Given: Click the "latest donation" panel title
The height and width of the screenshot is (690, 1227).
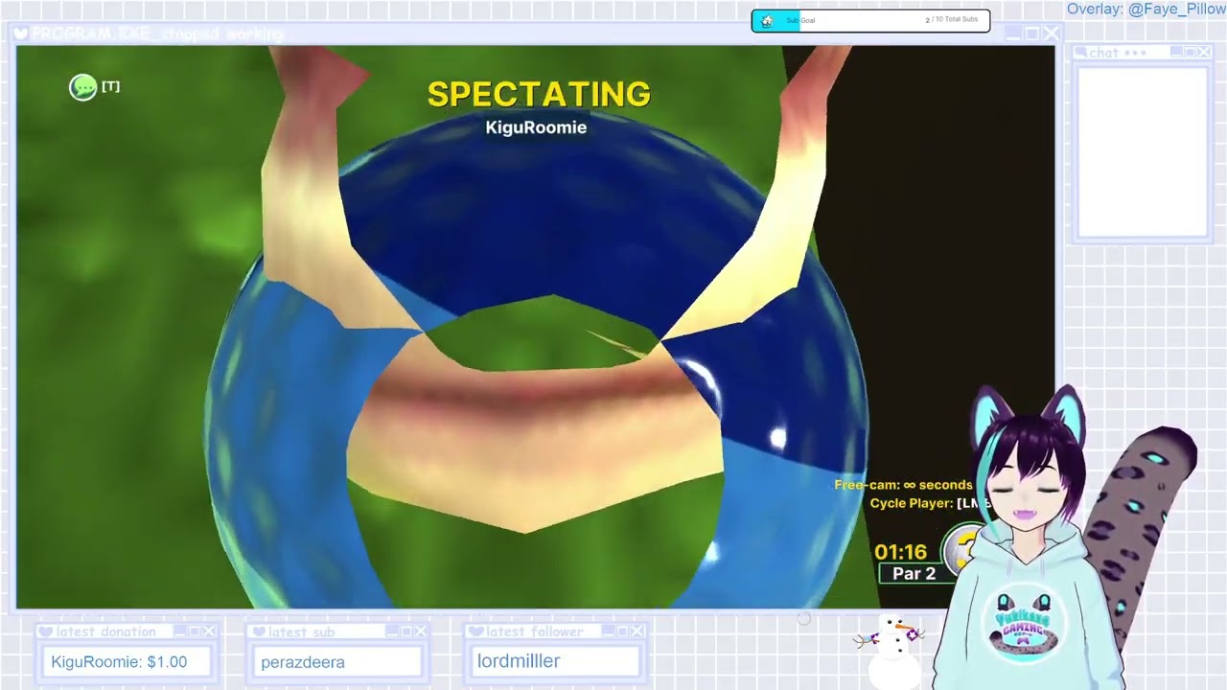Looking at the screenshot, I should point(106,632).
